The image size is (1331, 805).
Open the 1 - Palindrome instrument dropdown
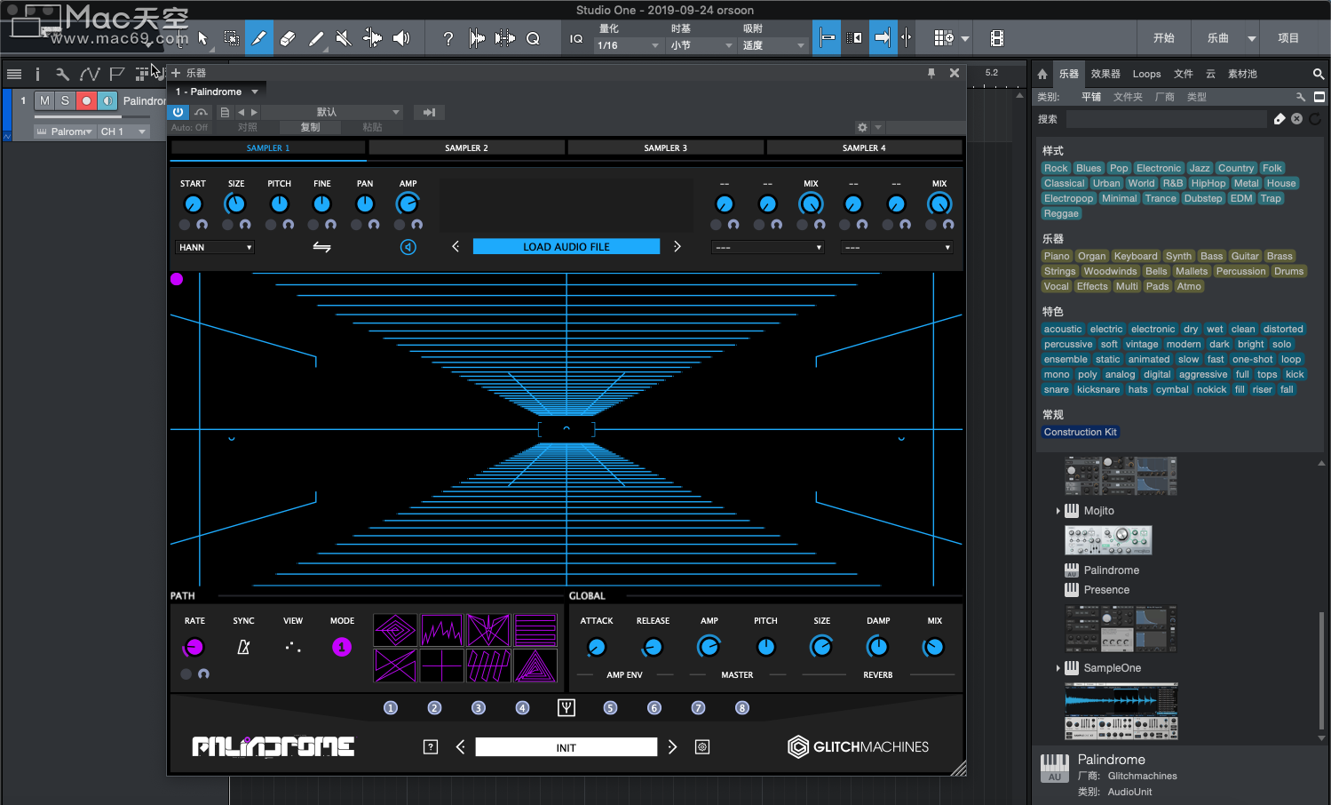[x=217, y=92]
